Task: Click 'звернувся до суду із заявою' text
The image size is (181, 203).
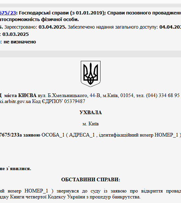Action: [92, 191]
